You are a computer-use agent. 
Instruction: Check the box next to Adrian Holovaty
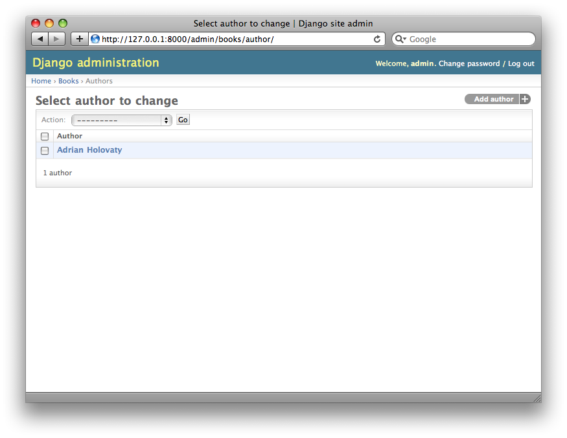click(x=45, y=151)
